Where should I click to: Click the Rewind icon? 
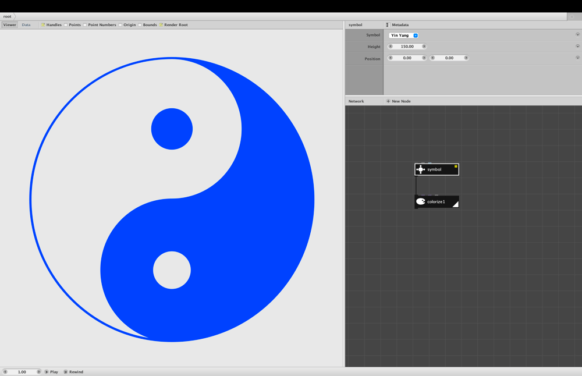tap(66, 371)
